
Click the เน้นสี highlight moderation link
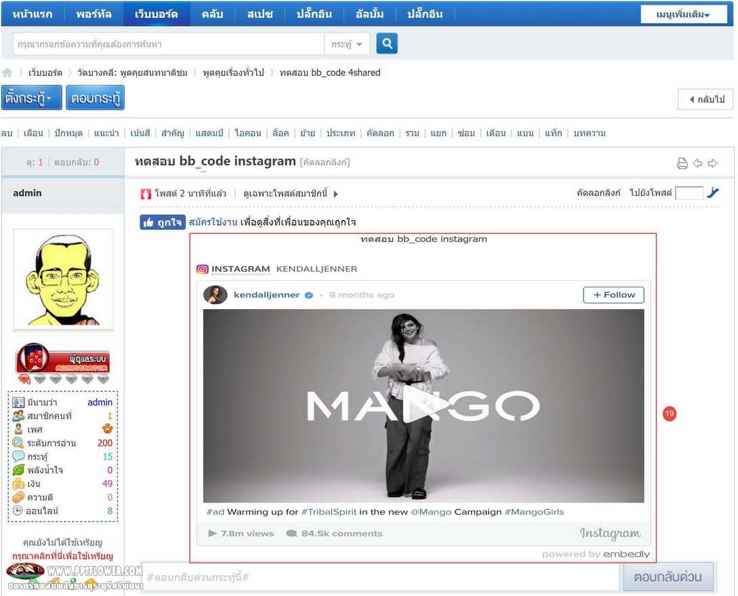click(140, 133)
